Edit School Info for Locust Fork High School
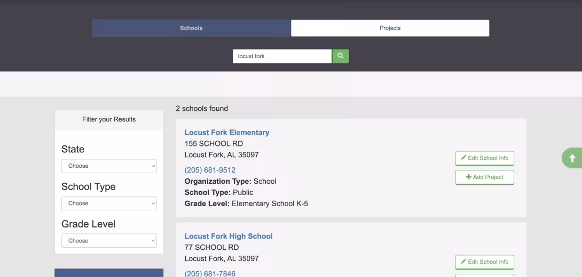The height and width of the screenshot is (277, 582). coord(484,262)
